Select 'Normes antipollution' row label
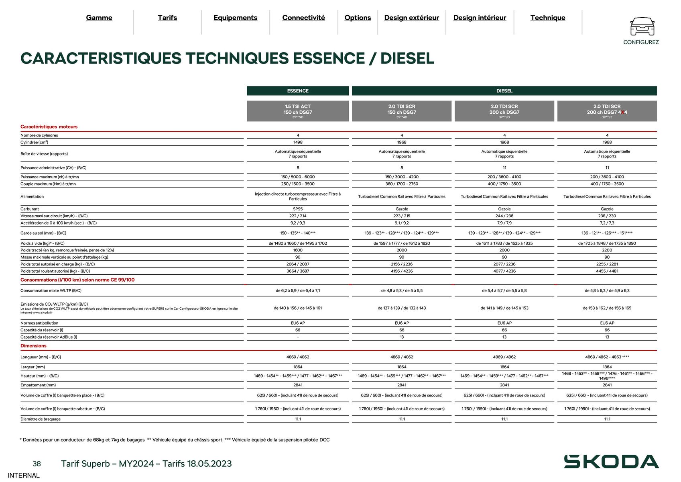 pos(39,323)
